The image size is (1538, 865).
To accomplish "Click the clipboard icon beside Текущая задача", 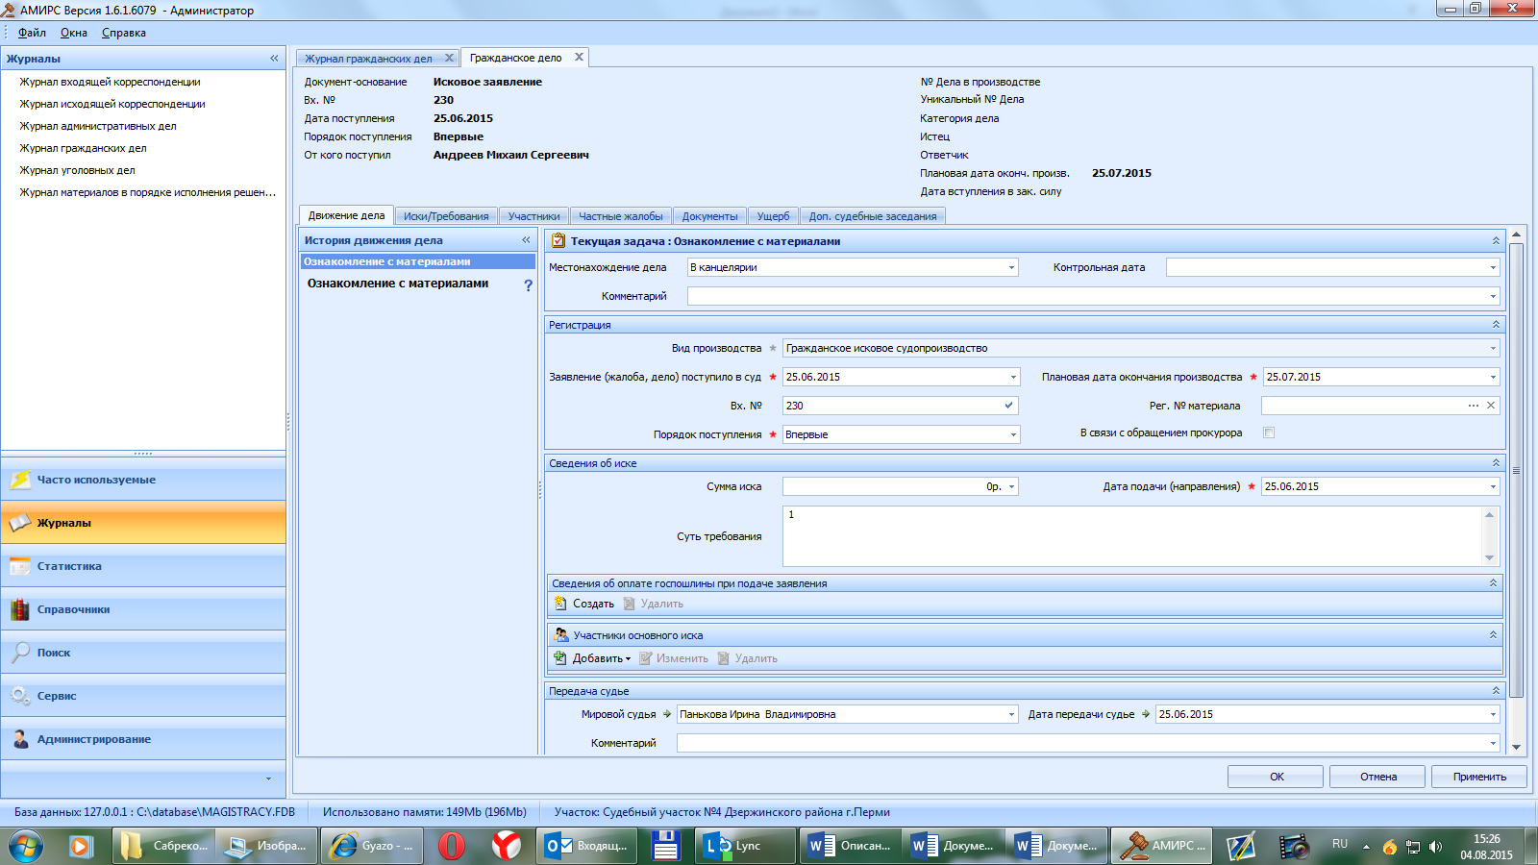I will pyautogui.click(x=558, y=241).
